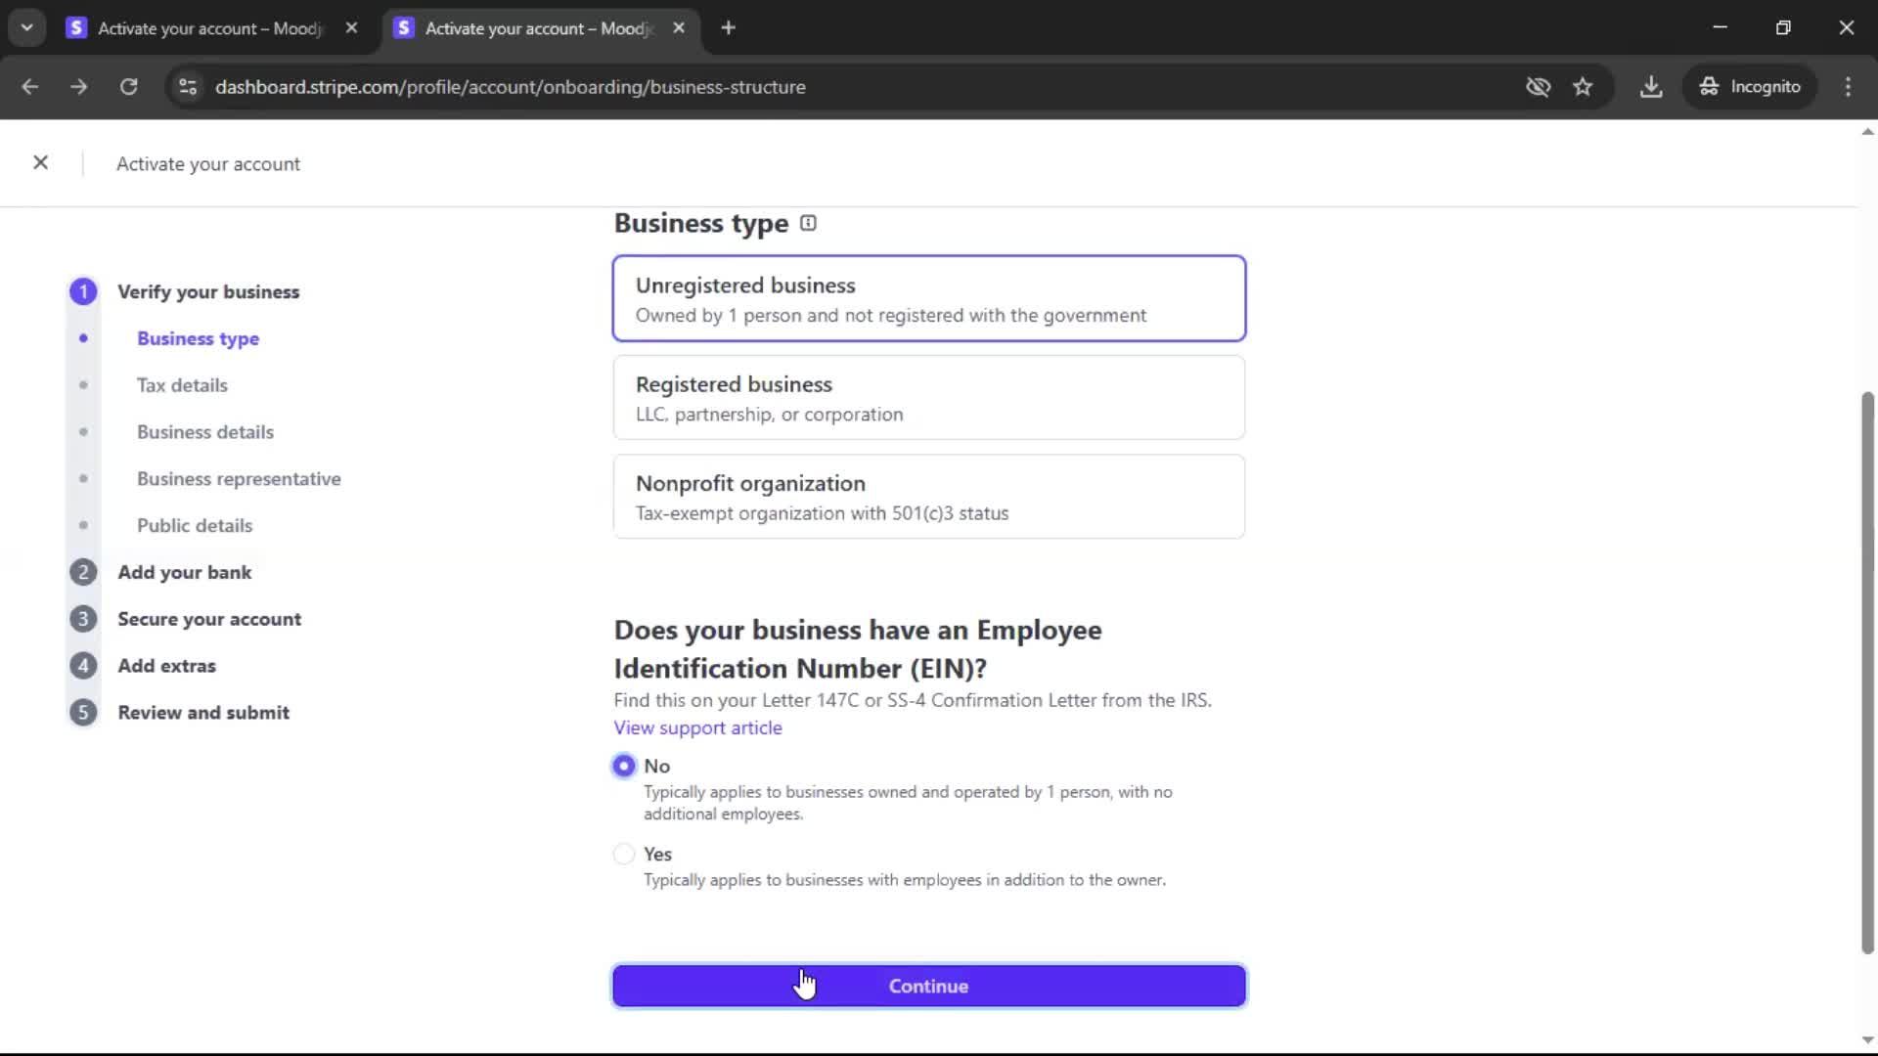The width and height of the screenshot is (1878, 1056).
Task: Click the page vertical scrollbar
Action: (1866, 673)
